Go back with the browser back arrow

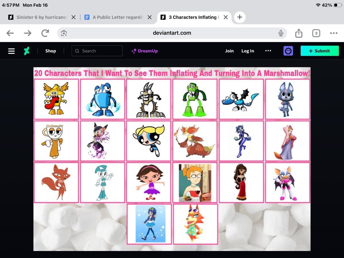[x=10, y=33]
